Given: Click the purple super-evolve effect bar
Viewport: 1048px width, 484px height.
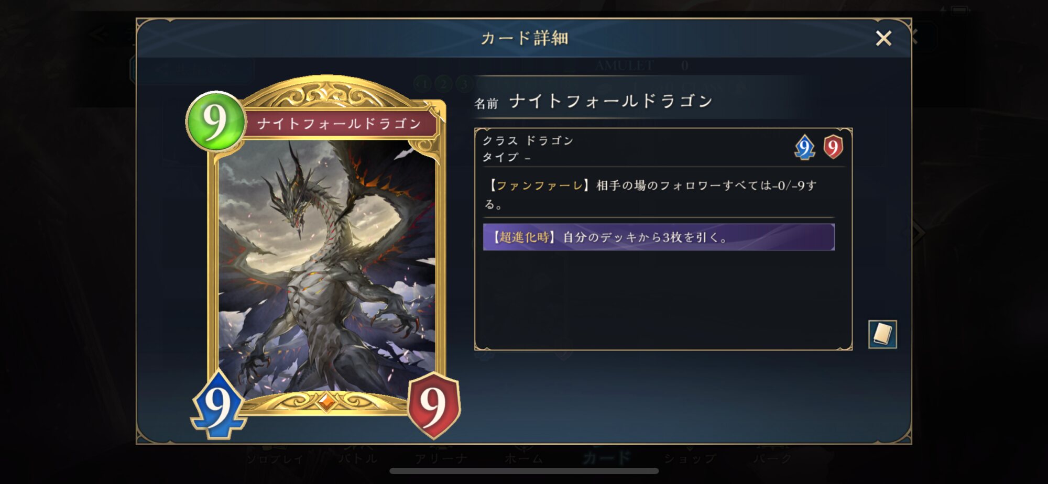Looking at the screenshot, I should (659, 237).
